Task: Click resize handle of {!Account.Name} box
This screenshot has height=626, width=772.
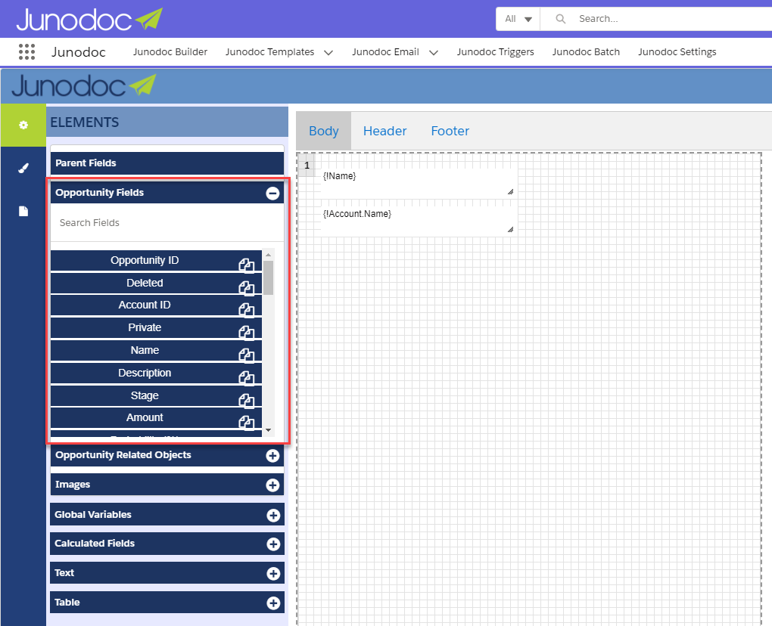Action: point(511,230)
